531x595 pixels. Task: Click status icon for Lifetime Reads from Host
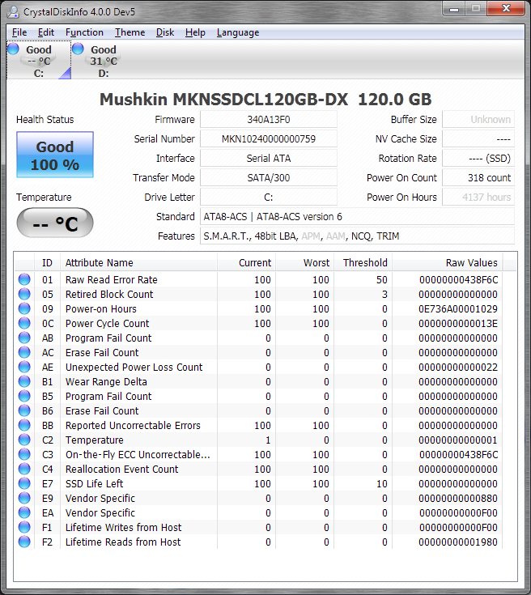(x=24, y=542)
